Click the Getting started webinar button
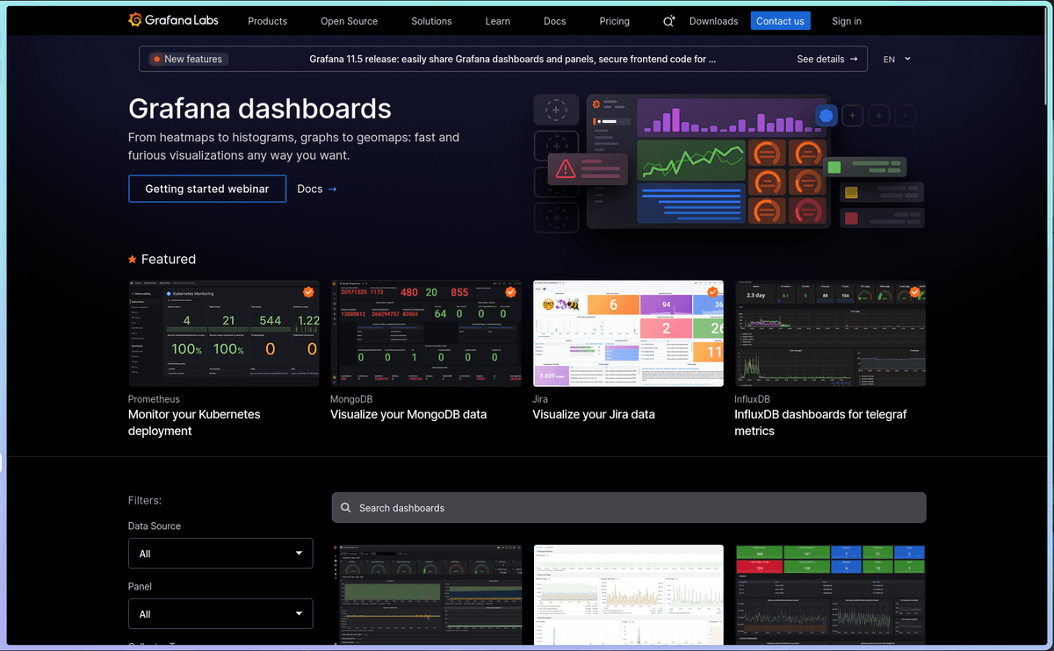Viewport: 1054px width, 651px height. [x=207, y=189]
